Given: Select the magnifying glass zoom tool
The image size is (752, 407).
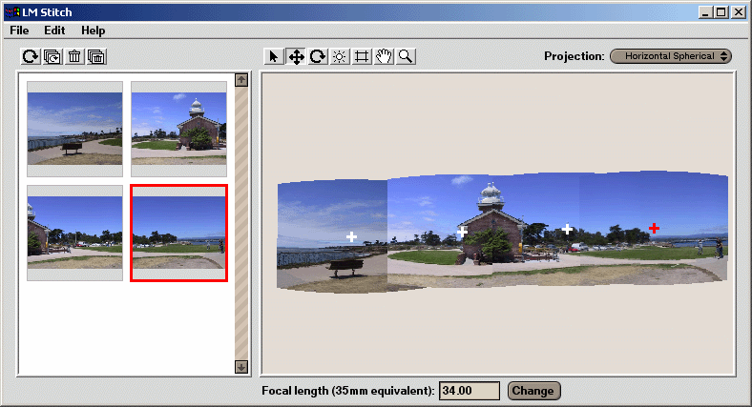Looking at the screenshot, I should click(x=407, y=56).
